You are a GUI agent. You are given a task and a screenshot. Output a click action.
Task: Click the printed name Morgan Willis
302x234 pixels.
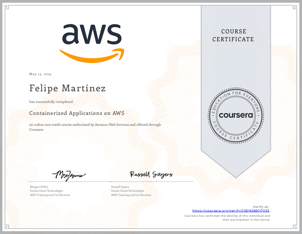(39, 186)
